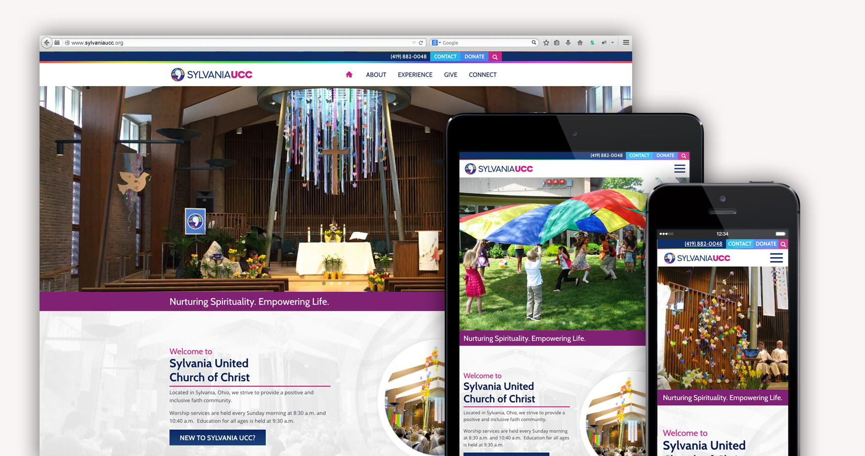This screenshot has height=456, width=865.
Task: Reload the page with the refresh icon
Action: pyautogui.click(x=420, y=43)
